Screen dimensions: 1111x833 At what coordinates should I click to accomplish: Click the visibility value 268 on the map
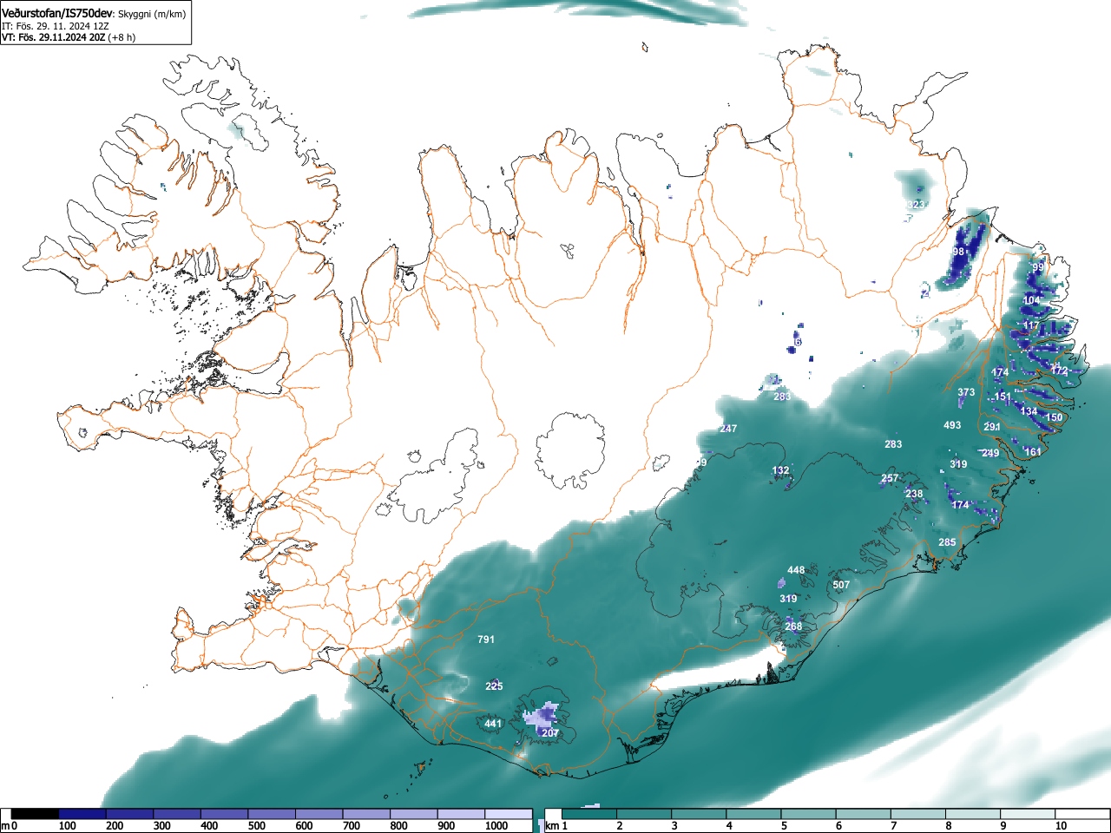pos(793,626)
